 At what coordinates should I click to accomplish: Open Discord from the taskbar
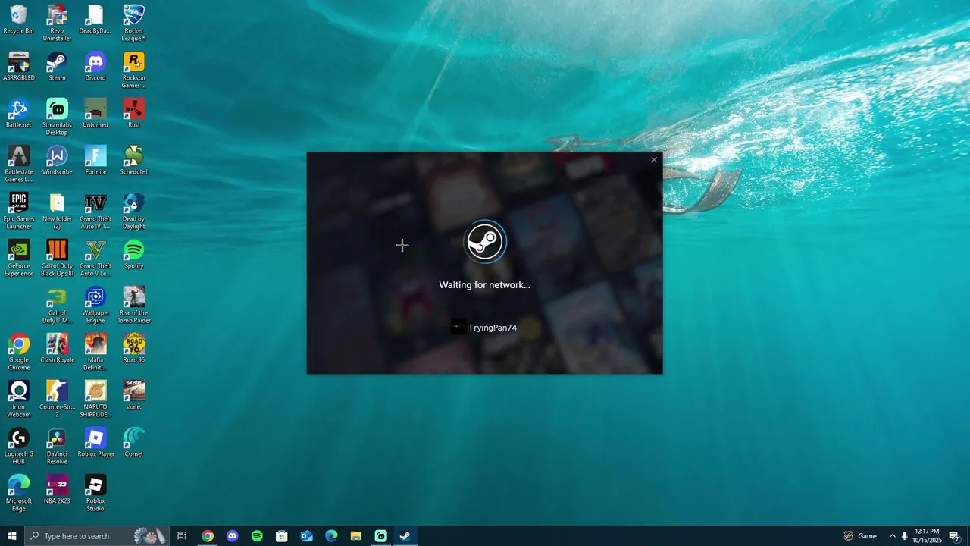click(233, 536)
